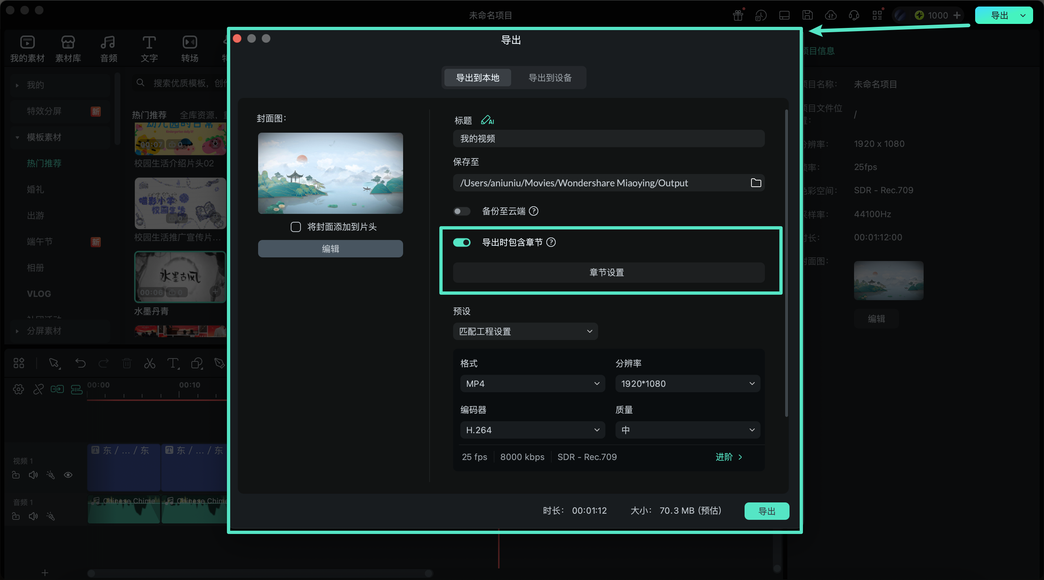Click help icon next to 备份至云端

534,211
